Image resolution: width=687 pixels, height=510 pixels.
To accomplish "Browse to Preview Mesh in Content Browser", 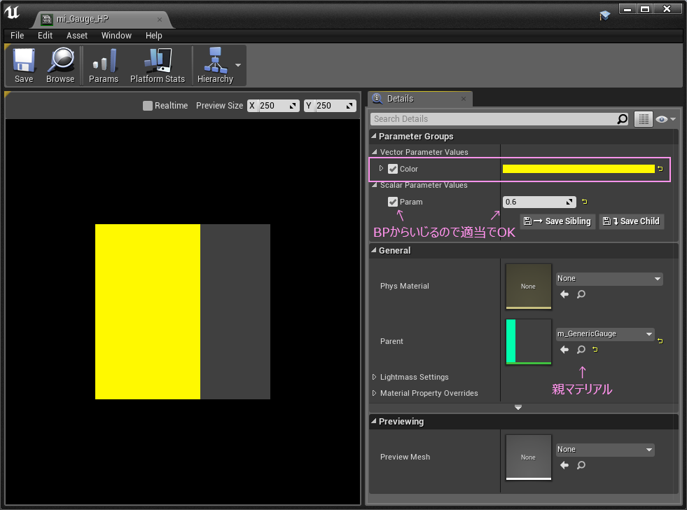I will point(581,465).
